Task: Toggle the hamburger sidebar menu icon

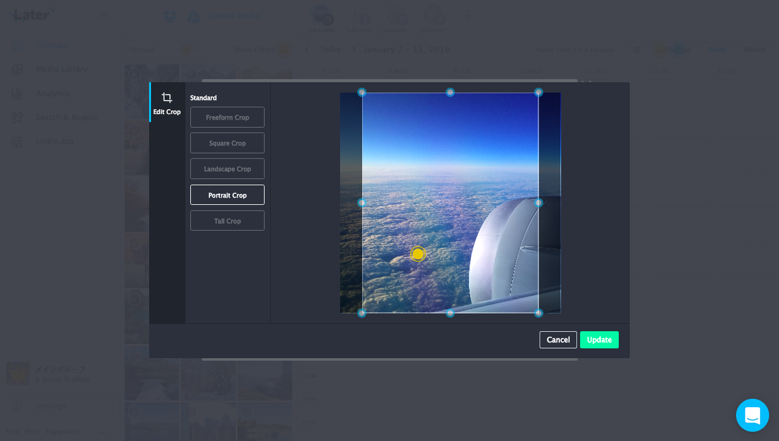Action: tap(104, 15)
